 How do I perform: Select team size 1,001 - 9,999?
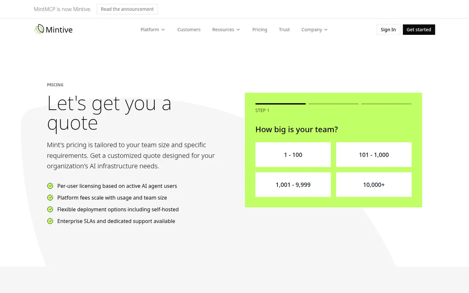click(x=293, y=185)
